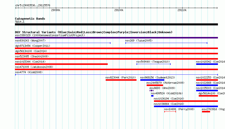Click the esv3380329 purple inversion bar
The width and height of the screenshot is (225, 129).
click(116, 38)
